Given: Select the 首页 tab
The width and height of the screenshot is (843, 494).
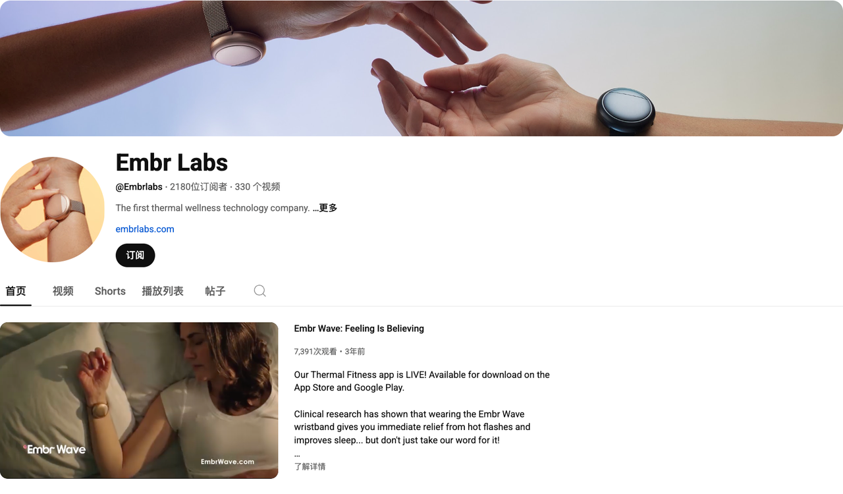Looking at the screenshot, I should (x=16, y=291).
